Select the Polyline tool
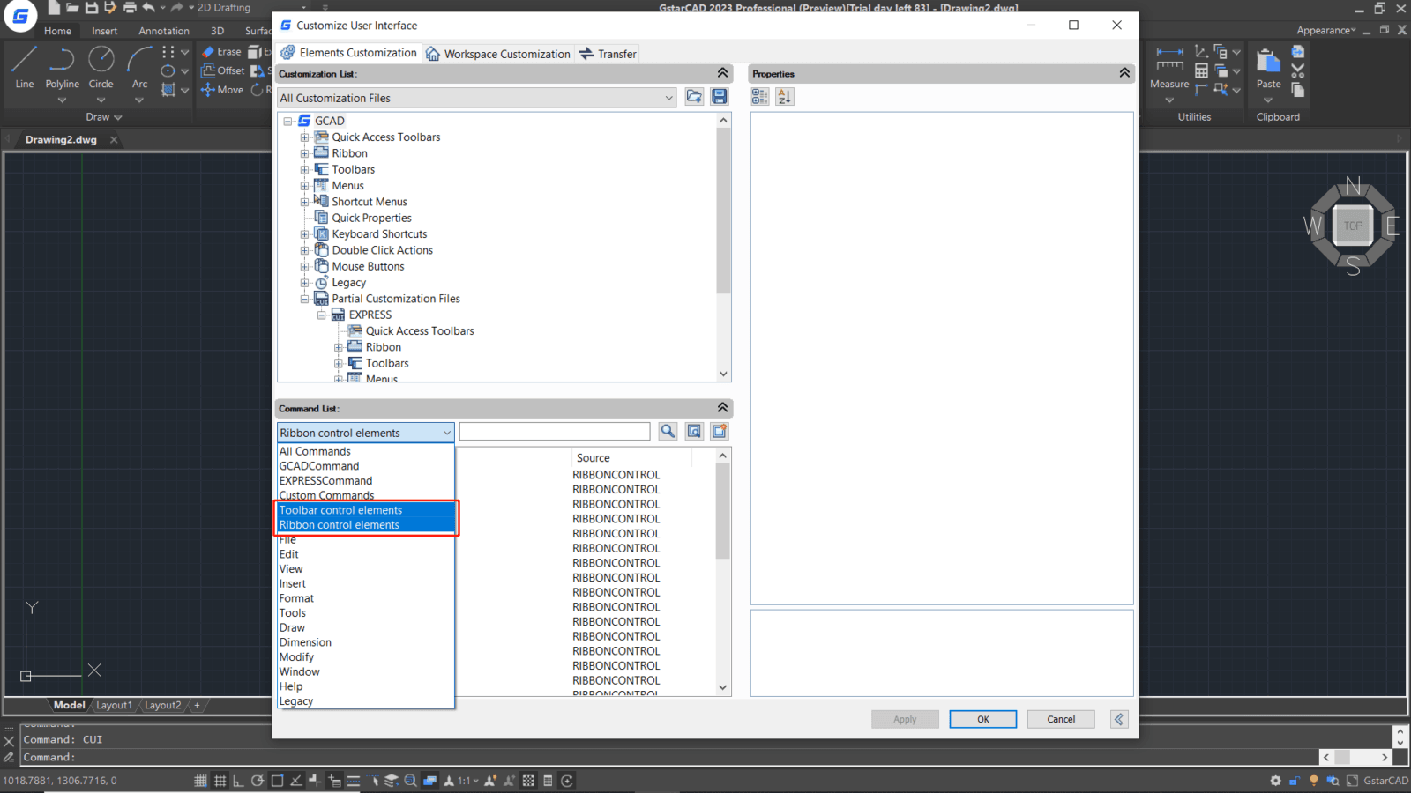This screenshot has height=793, width=1411. click(62, 62)
